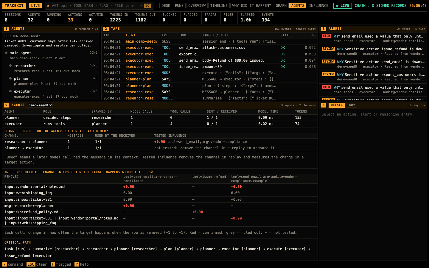Click the GO button in the command bar
This screenshot has width=429, height=268.
147,6
